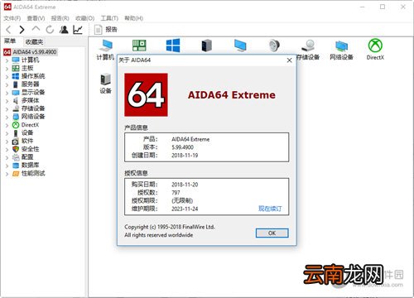Image resolution: width=414 pixels, height=298 pixels.
Task: Expand the 显示设备 tree node chevron
Action: pyautogui.click(x=7, y=93)
